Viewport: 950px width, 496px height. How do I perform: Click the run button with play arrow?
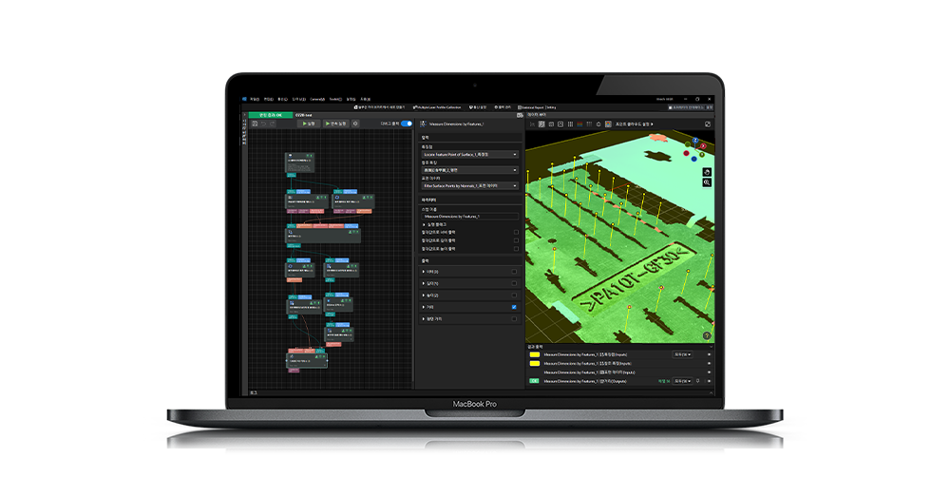tap(309, 124)
